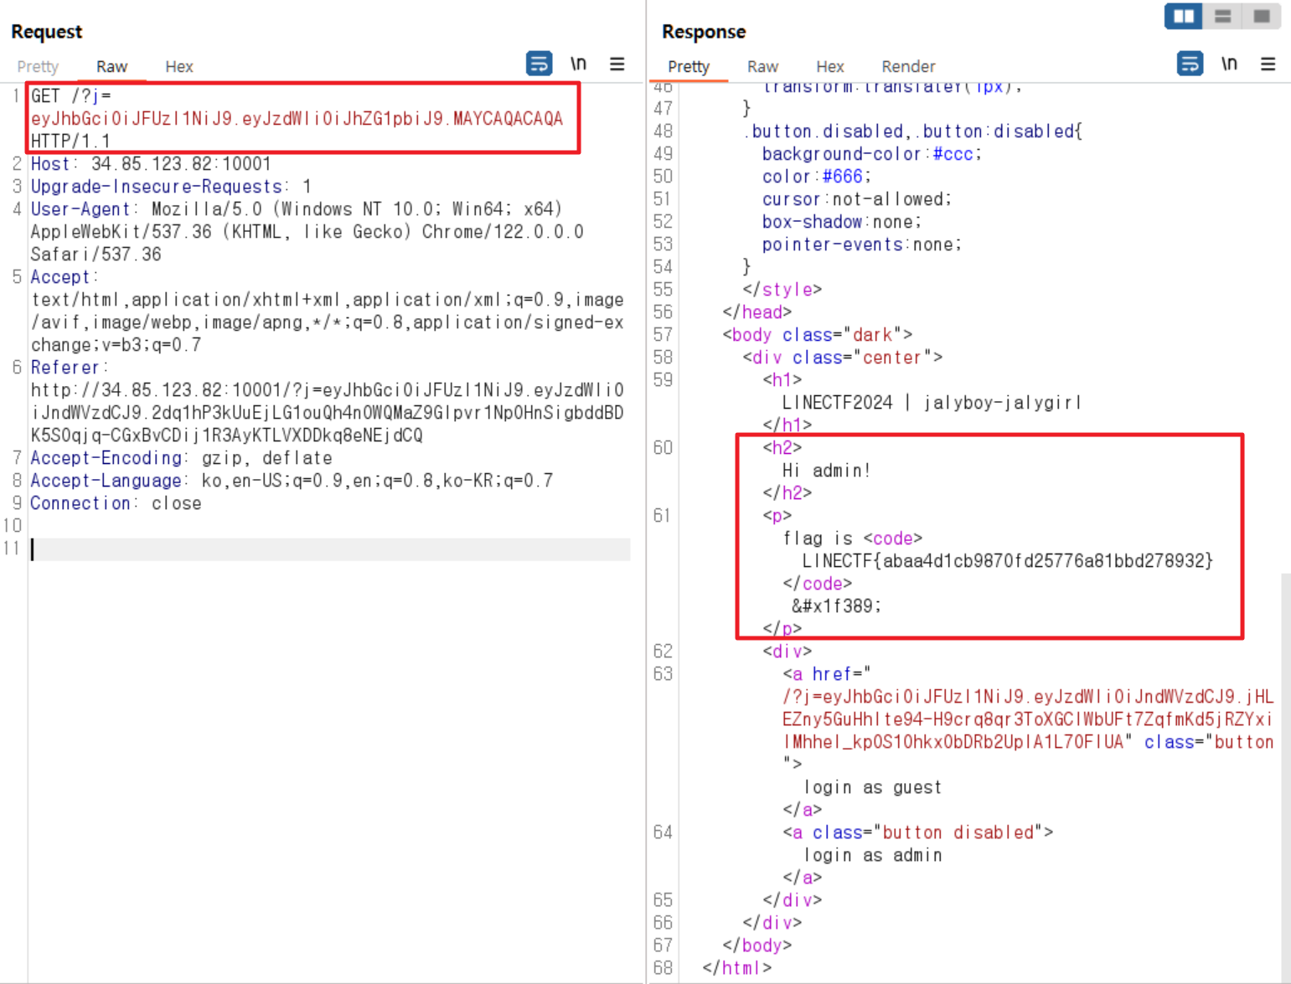Open hamburger menu in Request panel
1291x984 pixels.
[x=617, y=64]
